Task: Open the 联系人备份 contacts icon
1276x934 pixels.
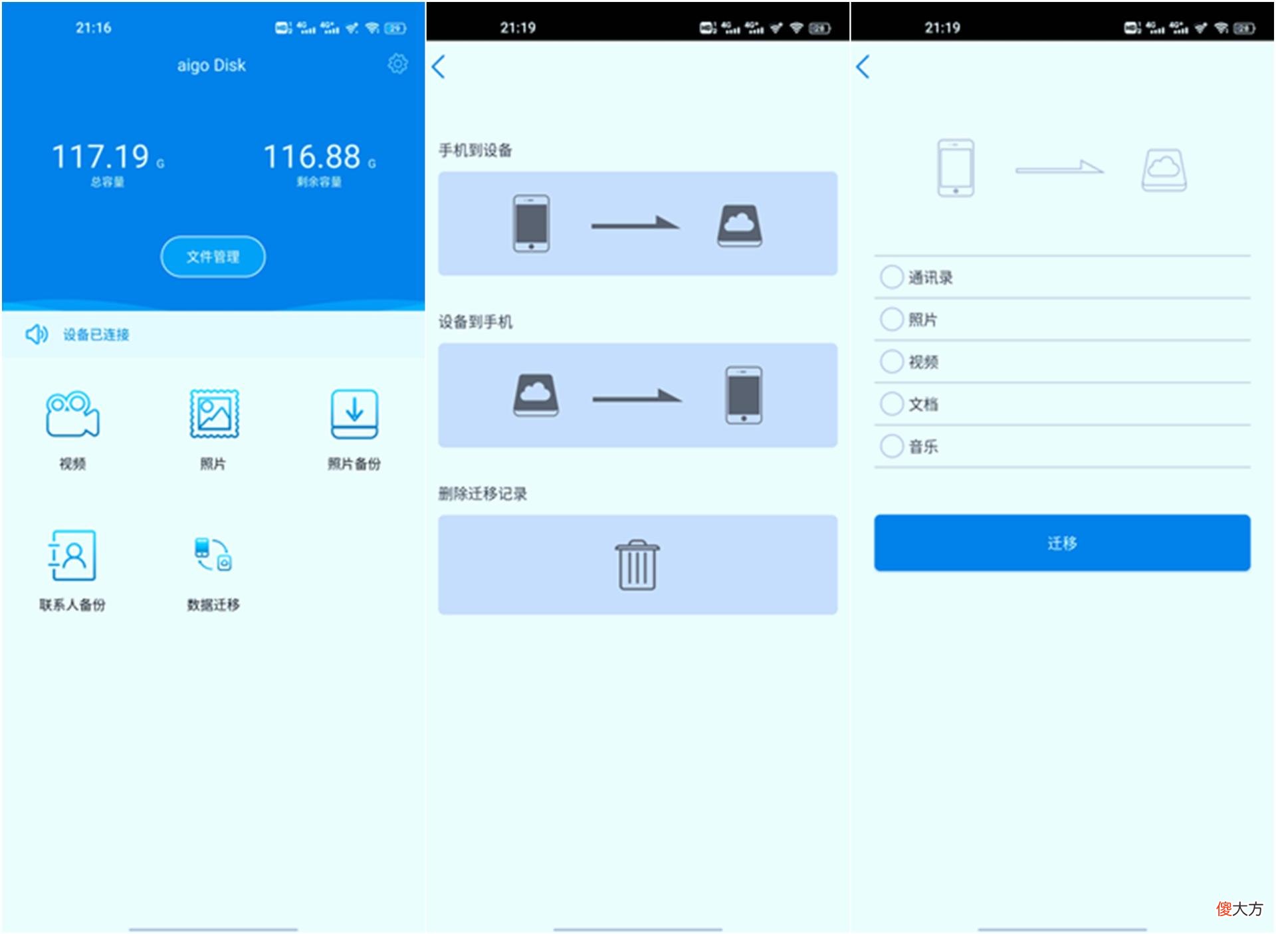Action: (x=72, y=555)
